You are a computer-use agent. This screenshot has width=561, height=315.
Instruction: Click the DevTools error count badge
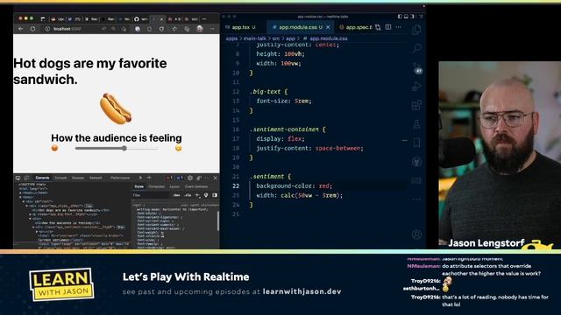pyautogui.click(x=169, y=178)
